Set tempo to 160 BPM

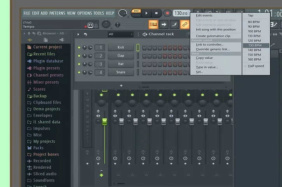(x=256, y=59)
